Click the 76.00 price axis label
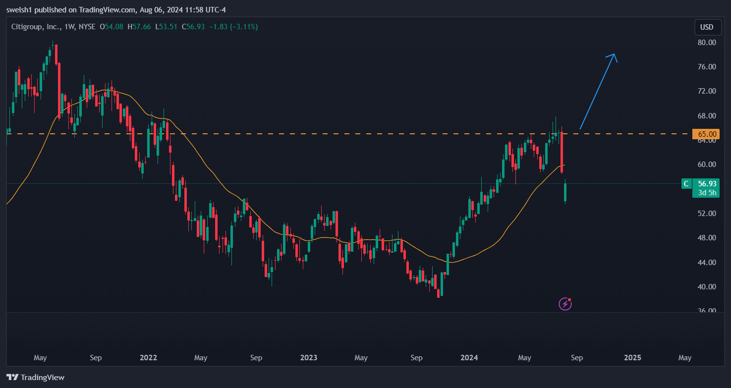 [707, 67]
